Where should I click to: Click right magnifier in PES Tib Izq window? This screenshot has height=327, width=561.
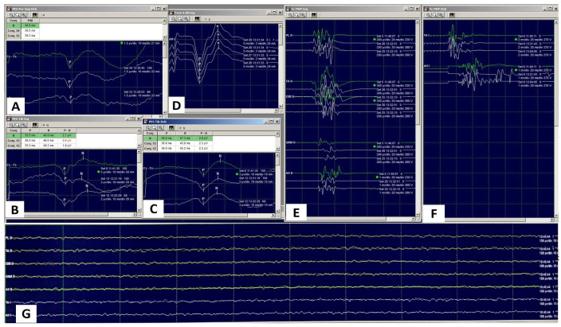point(24,125)
